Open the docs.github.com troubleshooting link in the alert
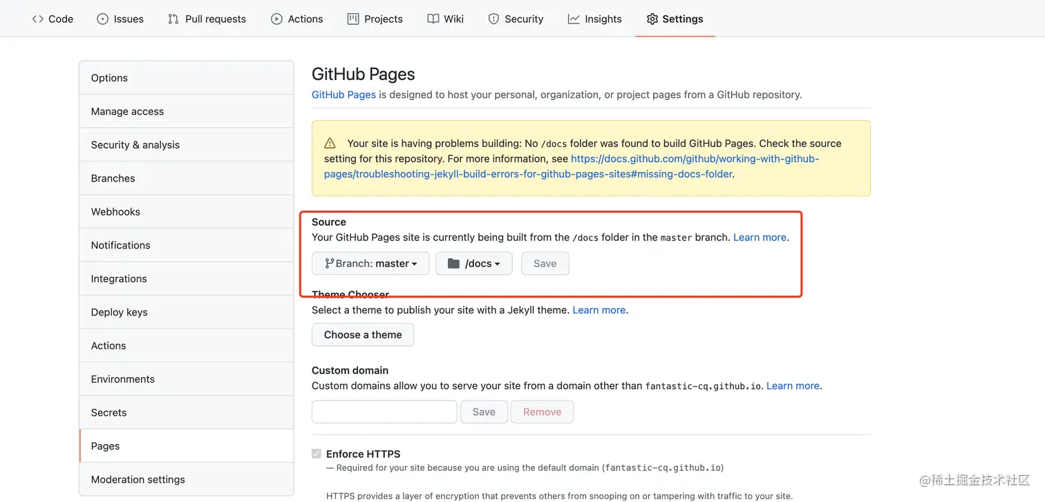The width and height of the screenshot is (1045, 502). pos(572,166)
